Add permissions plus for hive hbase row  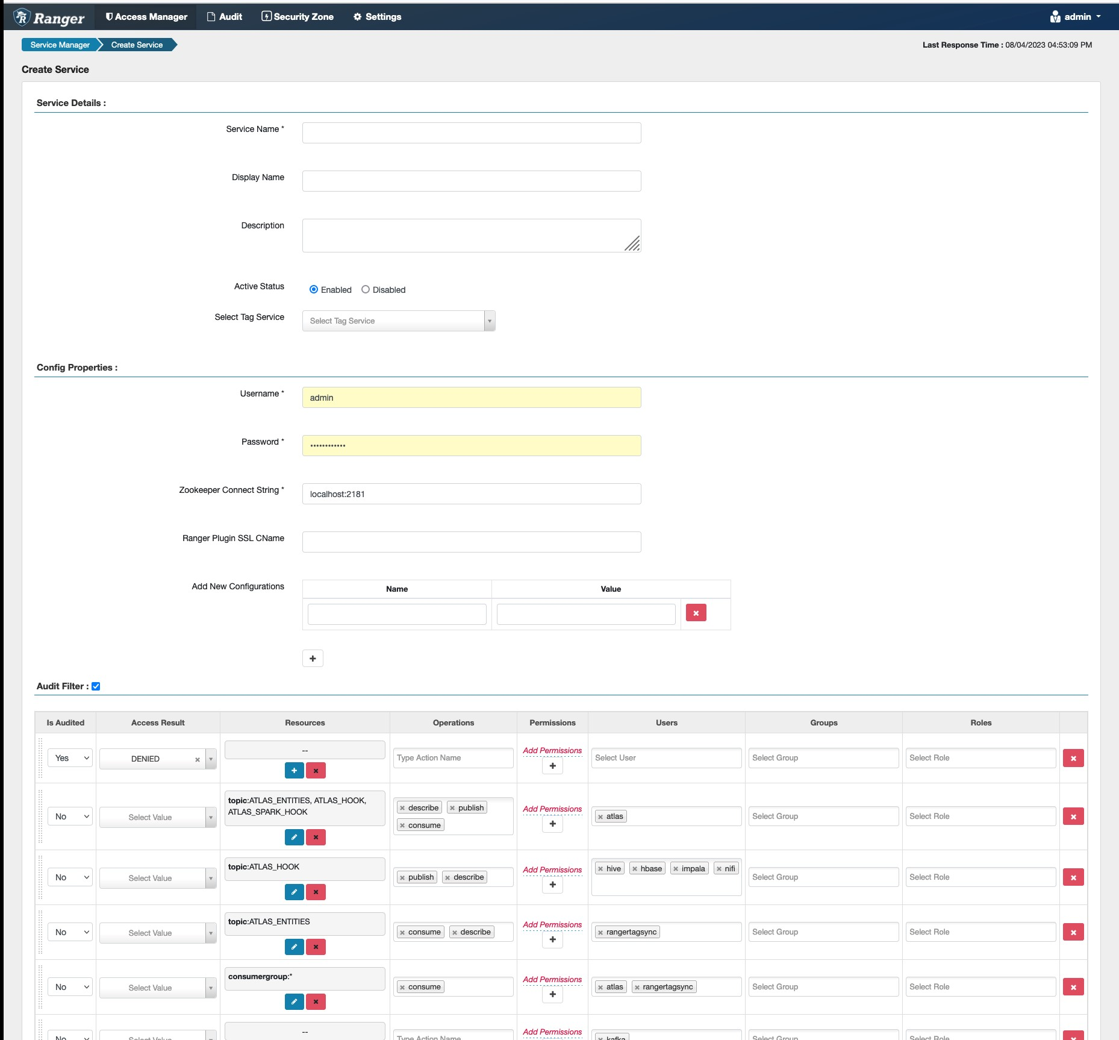[552, 885]
